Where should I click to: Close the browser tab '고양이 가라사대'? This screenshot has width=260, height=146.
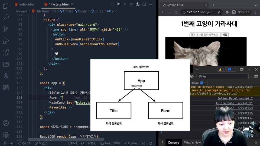point(206,5)
